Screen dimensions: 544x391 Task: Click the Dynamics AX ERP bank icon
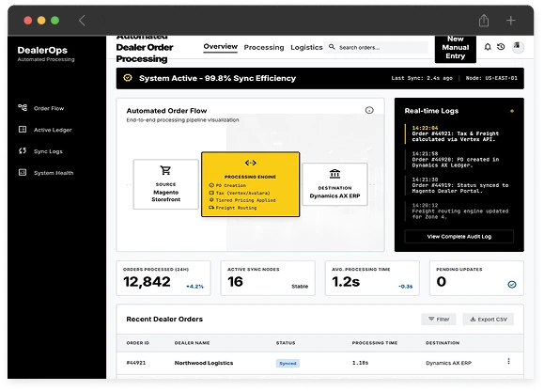coord(334,174)
